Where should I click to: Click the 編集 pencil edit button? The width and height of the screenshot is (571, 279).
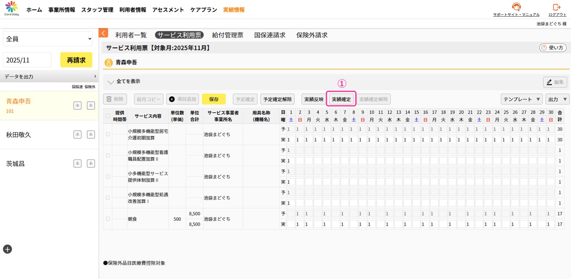click(x=555, y=82)
